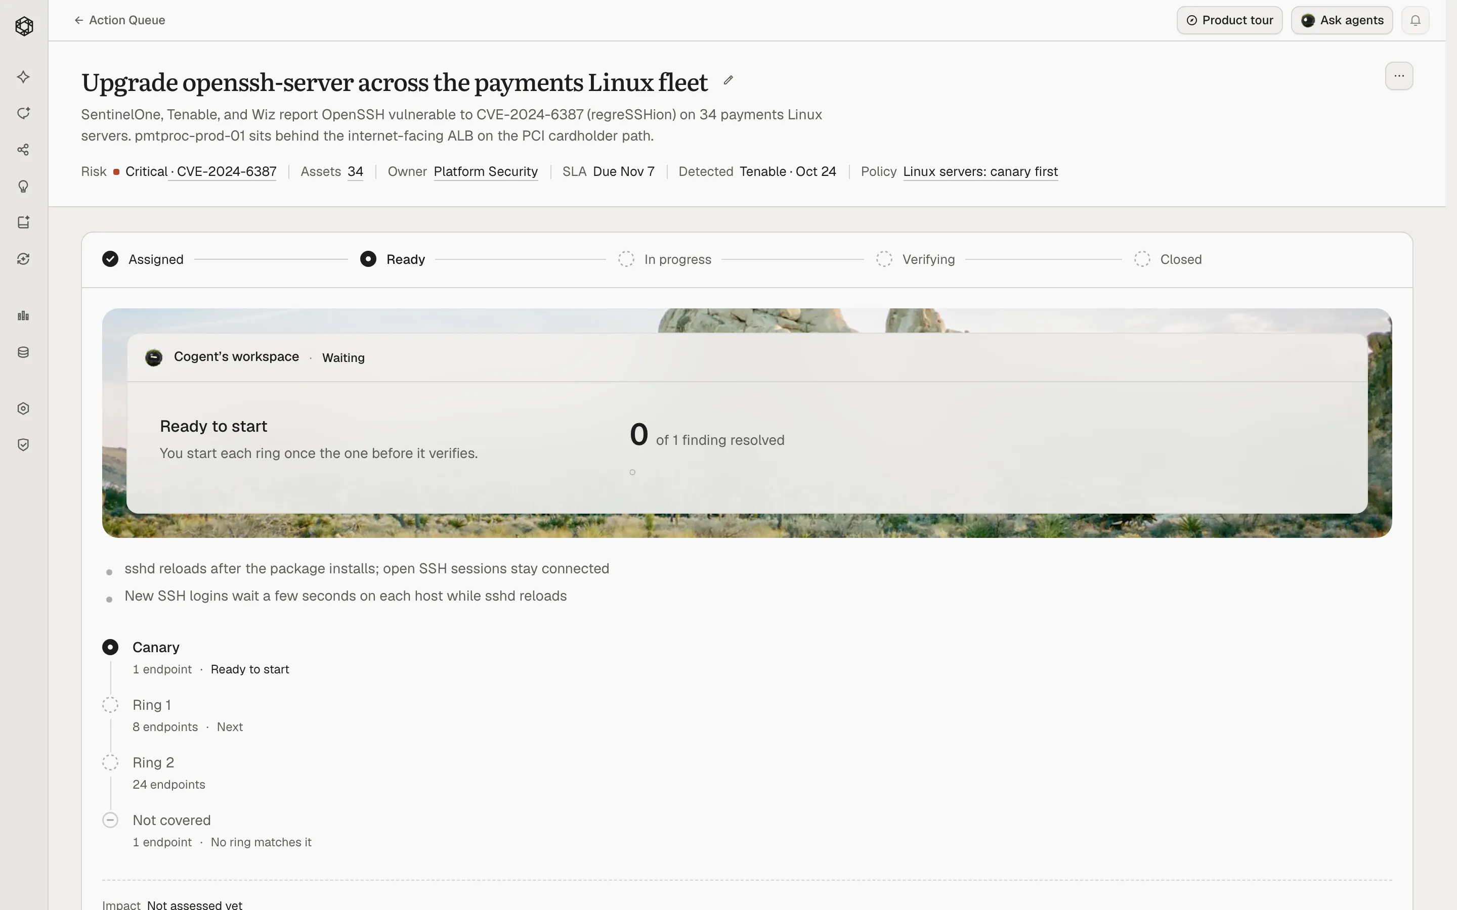Image resolution: width=1457 pixels, height=910 pixels.
Task: Open the shield checkmark icon in the sidebar
Action: [23, 445]
